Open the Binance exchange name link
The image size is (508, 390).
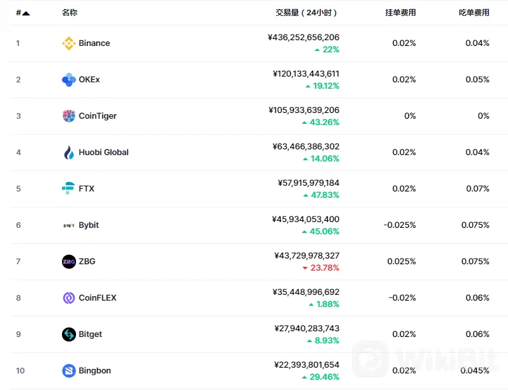(x=95, y=43)
